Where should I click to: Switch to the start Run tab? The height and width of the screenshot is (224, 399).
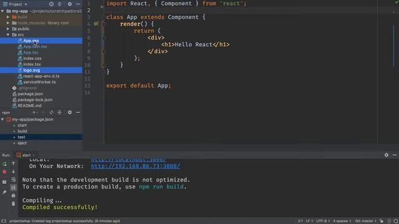pos(26,155)
